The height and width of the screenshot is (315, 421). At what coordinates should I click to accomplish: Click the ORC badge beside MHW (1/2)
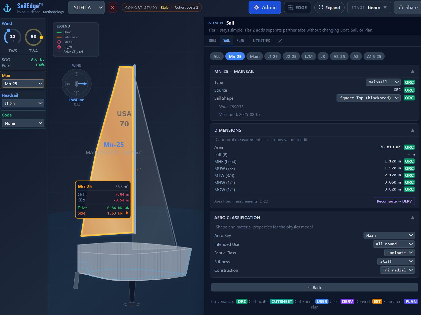click(x=409, y=182)
